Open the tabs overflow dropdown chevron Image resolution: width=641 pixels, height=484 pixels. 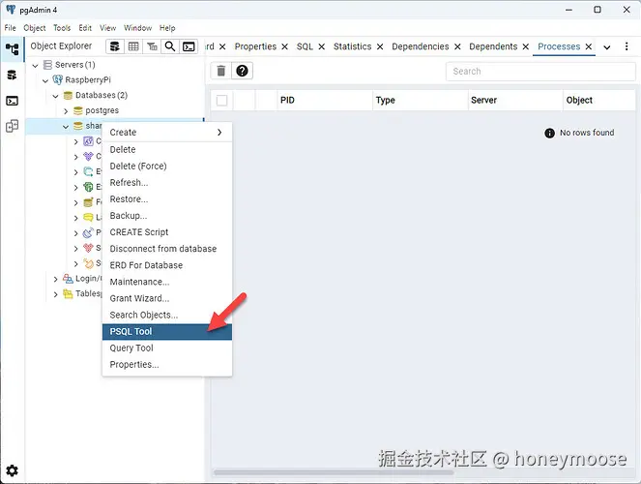click(607, 47)
